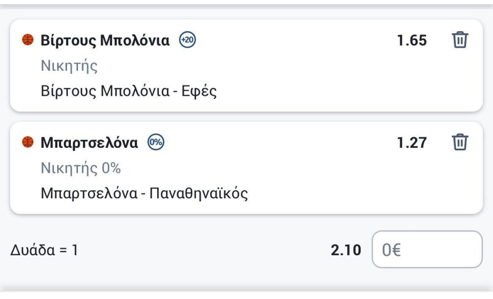
Task: Click the 1.65 odds value
Action: [412, 40]
